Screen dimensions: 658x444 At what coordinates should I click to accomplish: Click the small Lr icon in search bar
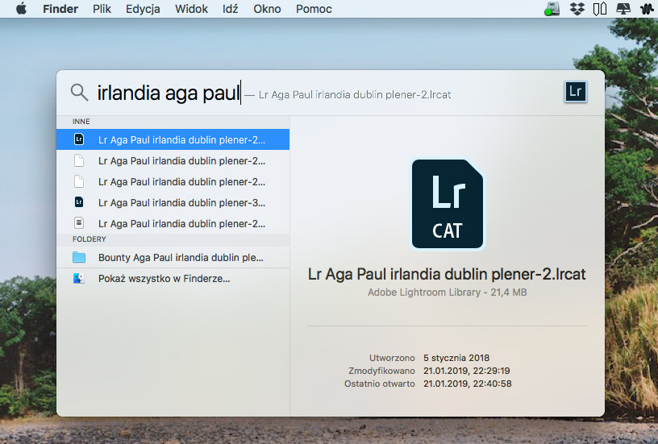(576, 92)
